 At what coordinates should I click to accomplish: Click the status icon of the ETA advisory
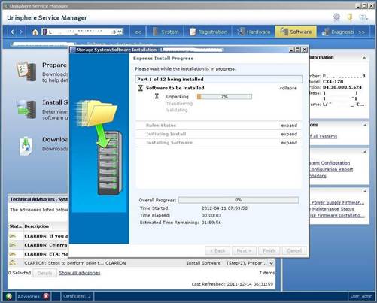click(x=13, y=254)
